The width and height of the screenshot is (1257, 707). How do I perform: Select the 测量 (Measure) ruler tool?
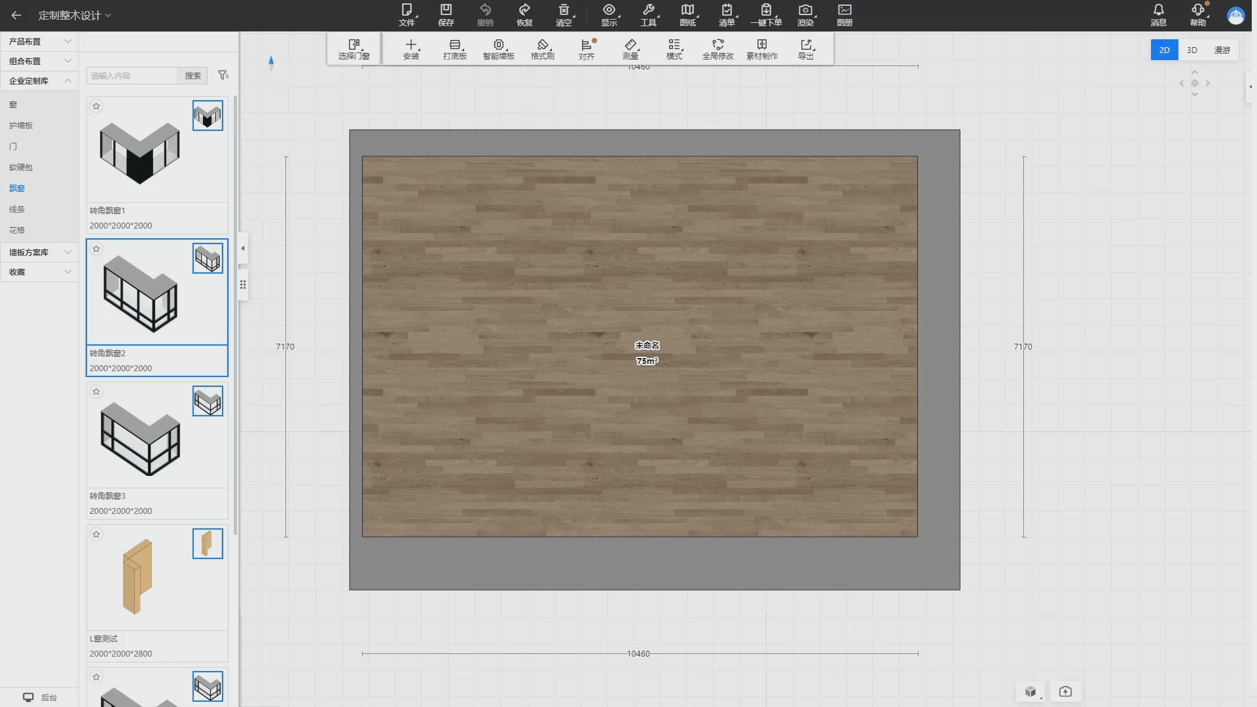point(630,49)
